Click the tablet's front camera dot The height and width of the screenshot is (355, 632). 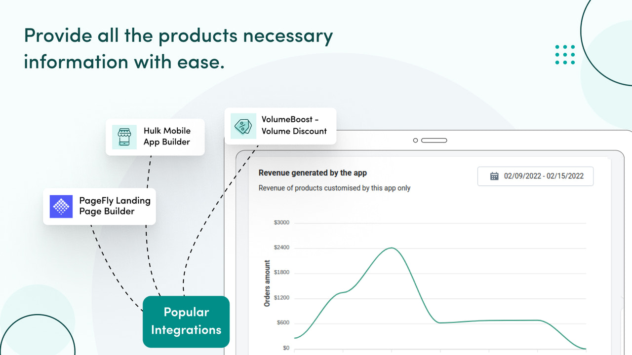pyautogui.click(x=415, y=140)
